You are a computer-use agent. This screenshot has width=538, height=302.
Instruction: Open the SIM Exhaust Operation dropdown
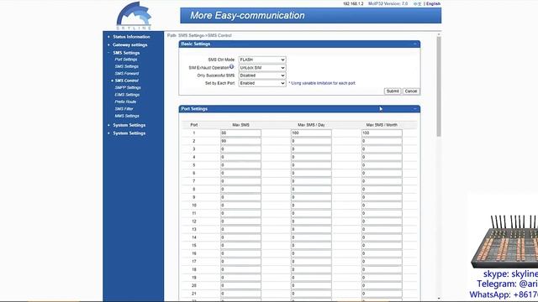tap(262, 67)
